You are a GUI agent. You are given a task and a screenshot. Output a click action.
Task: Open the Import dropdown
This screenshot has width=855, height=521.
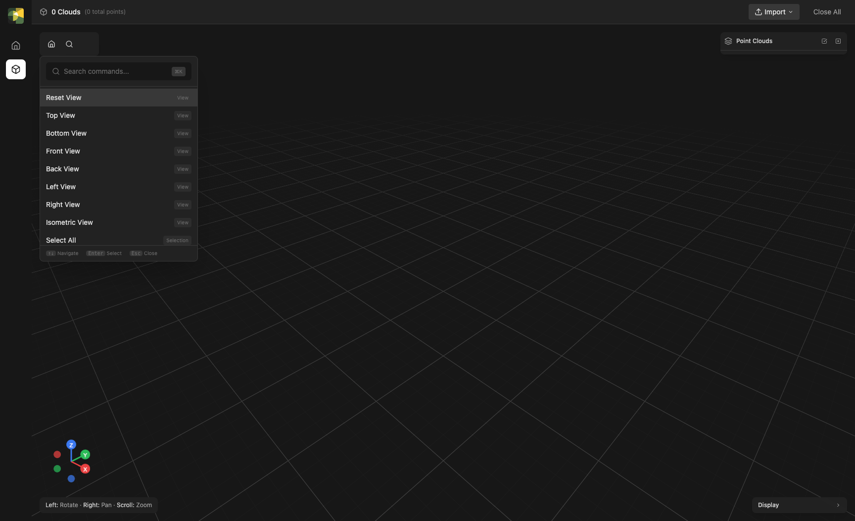pos(774,12)
